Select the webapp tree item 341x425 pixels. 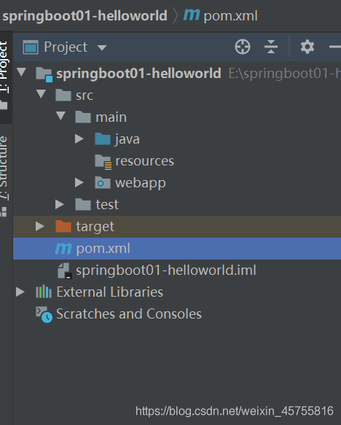pos(141,183)
